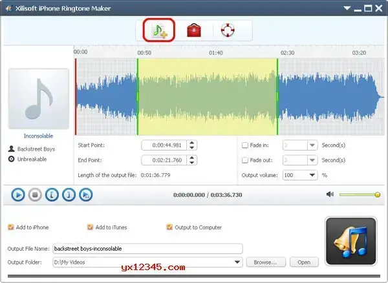Open the lifebuoy help icon
Image resolution: width=388 pixels, height=283 pixels.
[x=228, y=30]
